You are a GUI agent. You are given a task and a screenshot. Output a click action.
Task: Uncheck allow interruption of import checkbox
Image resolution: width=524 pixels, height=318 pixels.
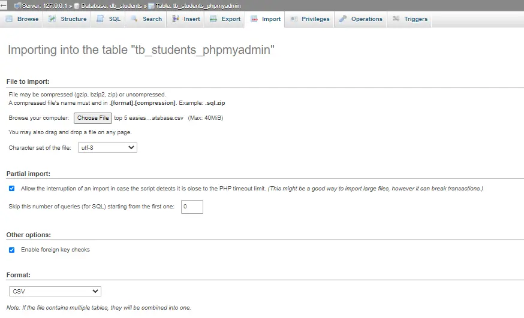pos(12,188)
